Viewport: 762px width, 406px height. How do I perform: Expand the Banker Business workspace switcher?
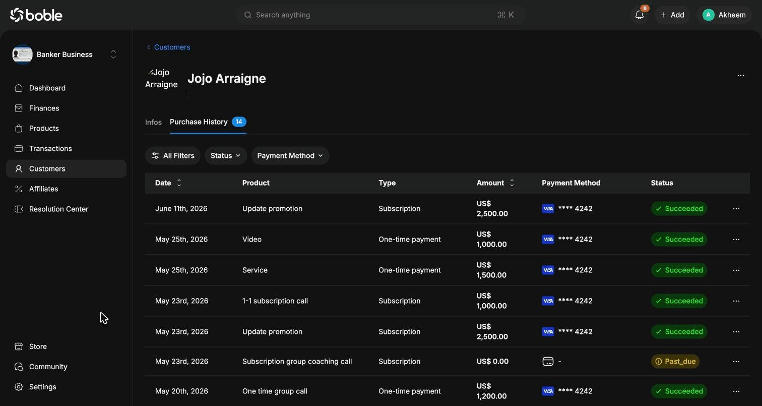coord(113,54)
